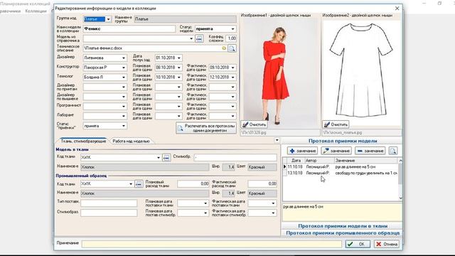Open the Технолог dropdown
The image size is (455, 256).
(124, 78)
